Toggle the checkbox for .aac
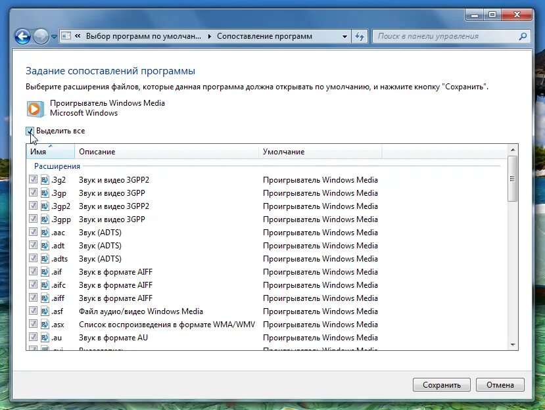The height and width of the screenshot is (410, 545). click(x=33, y=232)
